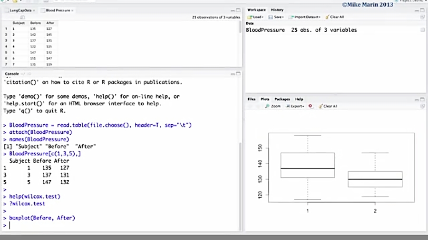
Task: Maximize the Console pane
Action: [238, 74]
